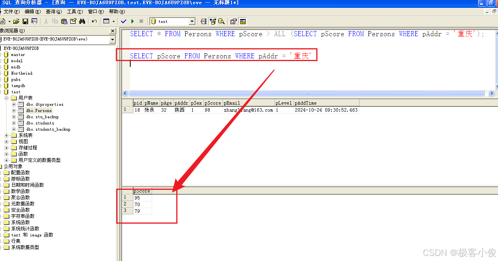Open the 工具(T) menu
This screenshot has height=261, width=498.
pyautogui.click(x=74, y=12)
